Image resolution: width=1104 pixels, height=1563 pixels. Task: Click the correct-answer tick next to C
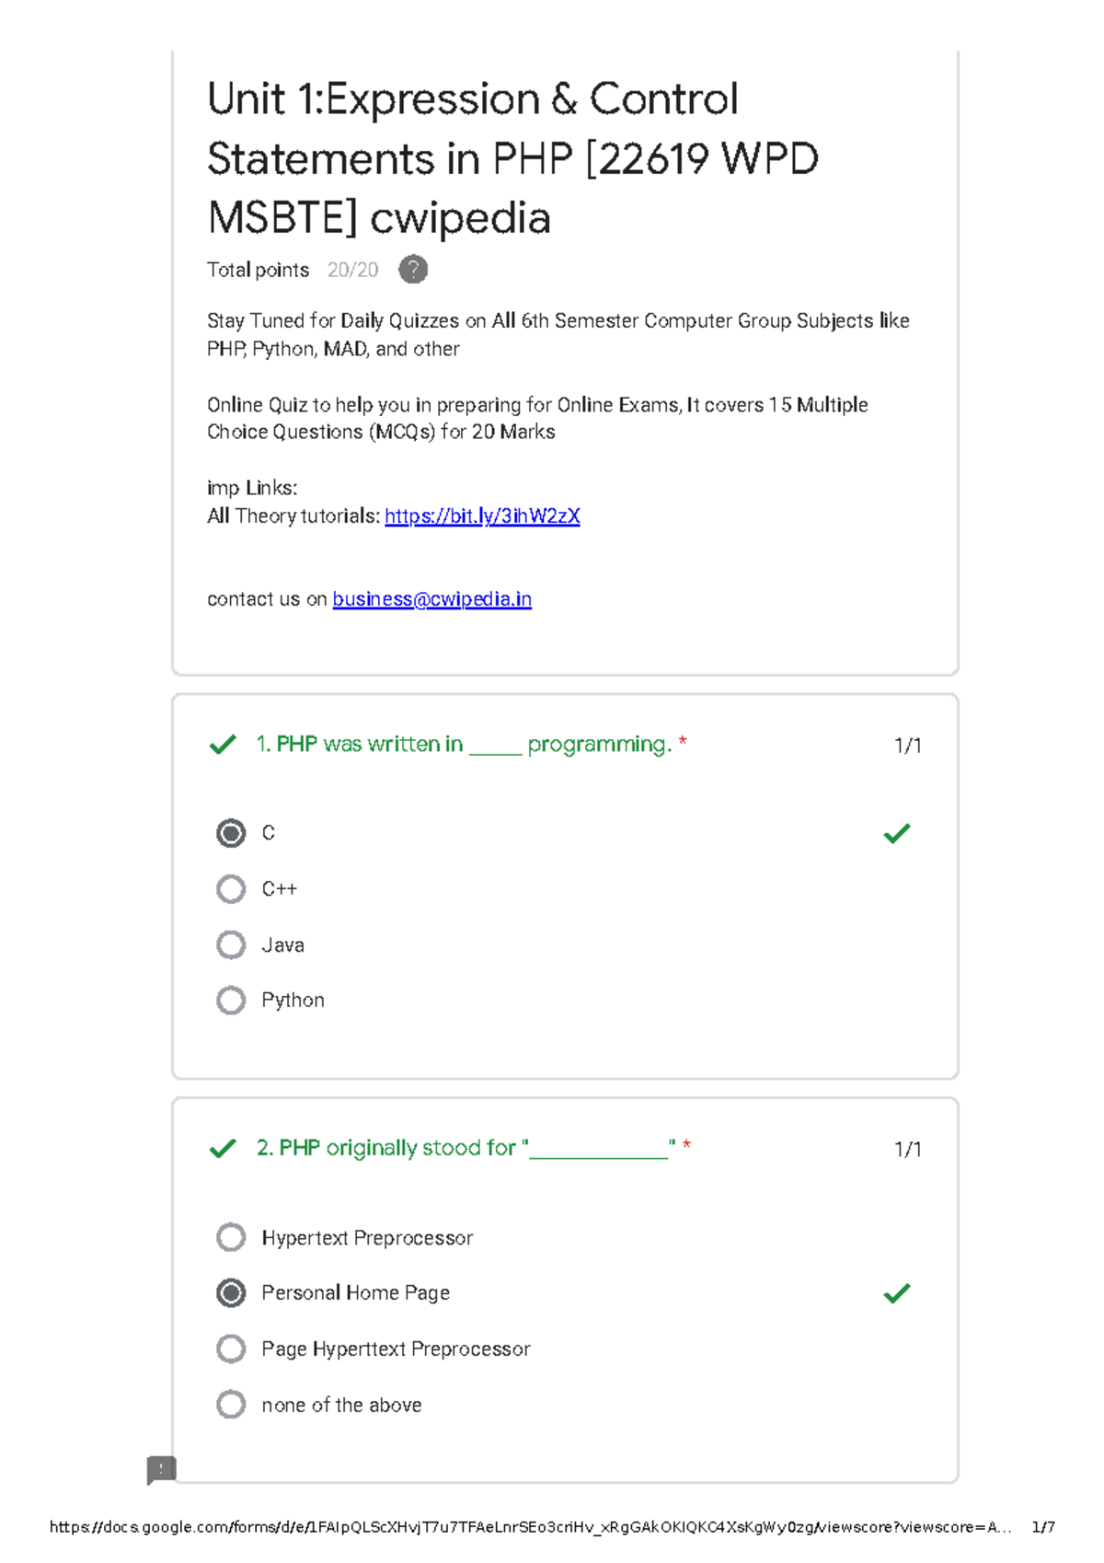tap(896, 834)
